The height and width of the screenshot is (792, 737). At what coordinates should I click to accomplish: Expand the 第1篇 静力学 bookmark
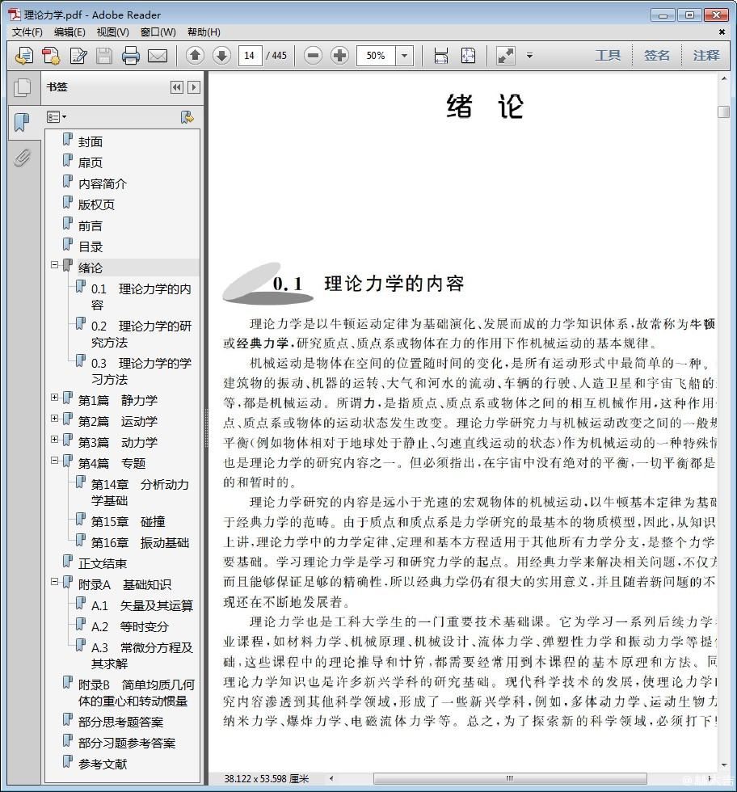[55, 398]
